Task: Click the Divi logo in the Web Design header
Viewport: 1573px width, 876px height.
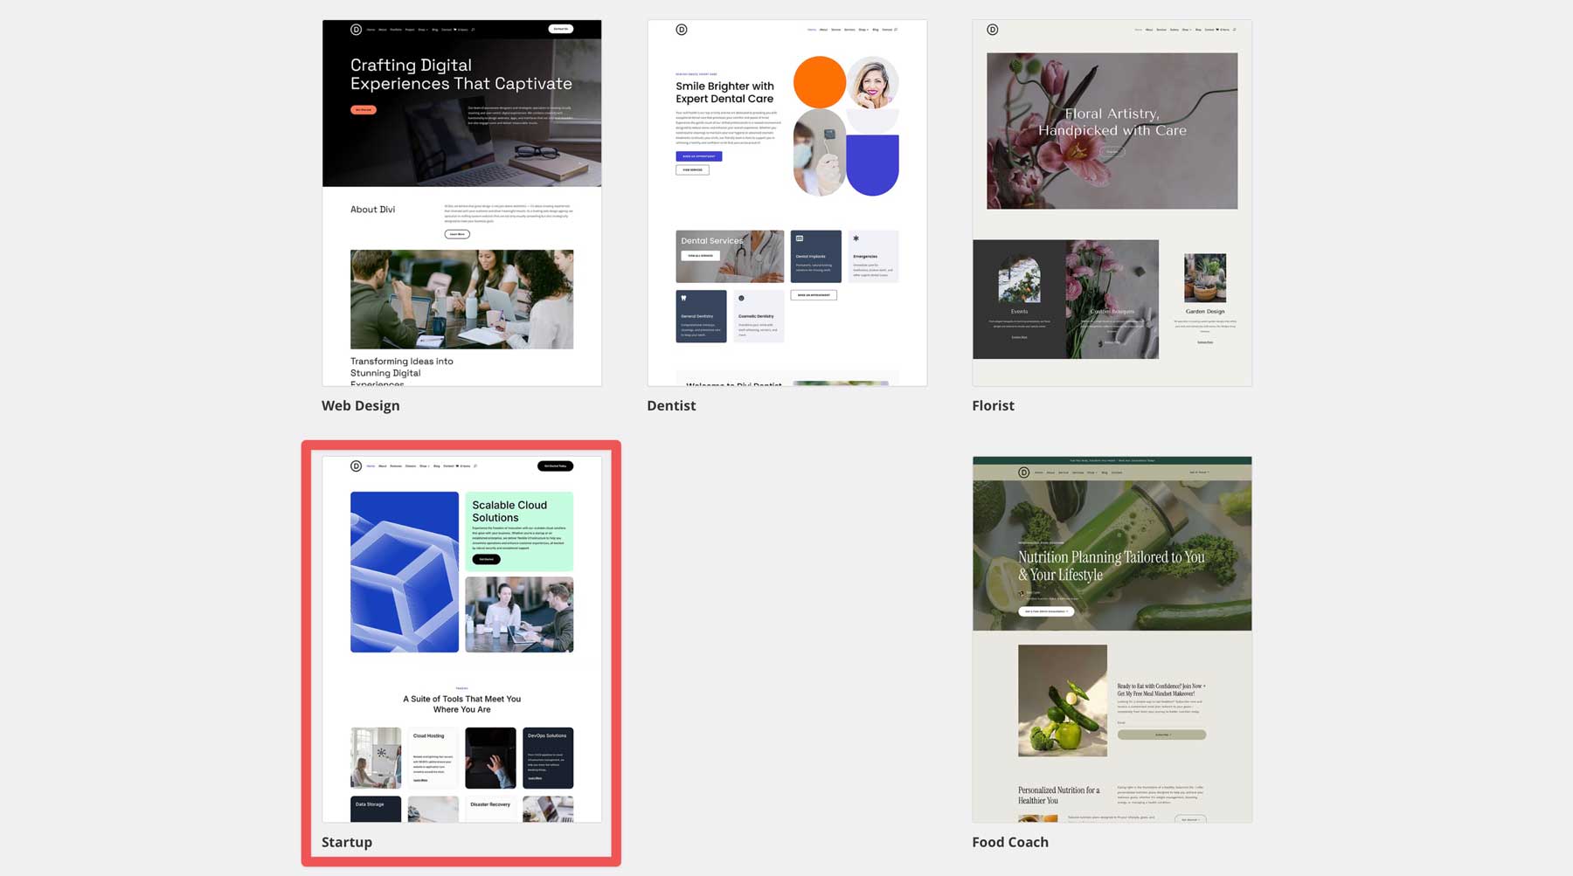Action: 356,29
